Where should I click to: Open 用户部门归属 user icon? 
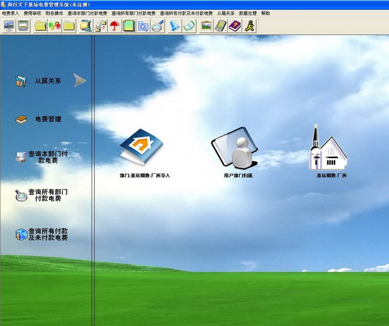[x=234, y=148]
